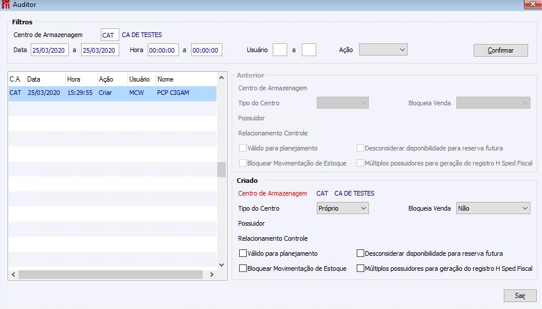Close the Auditor window

click(532, 4)
